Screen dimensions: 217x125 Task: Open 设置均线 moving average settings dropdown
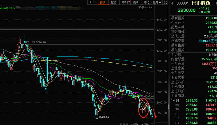(x=146, y=8)
